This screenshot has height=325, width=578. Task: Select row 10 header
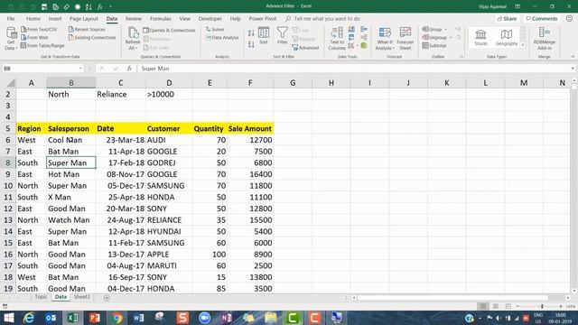tap(8, 186)
